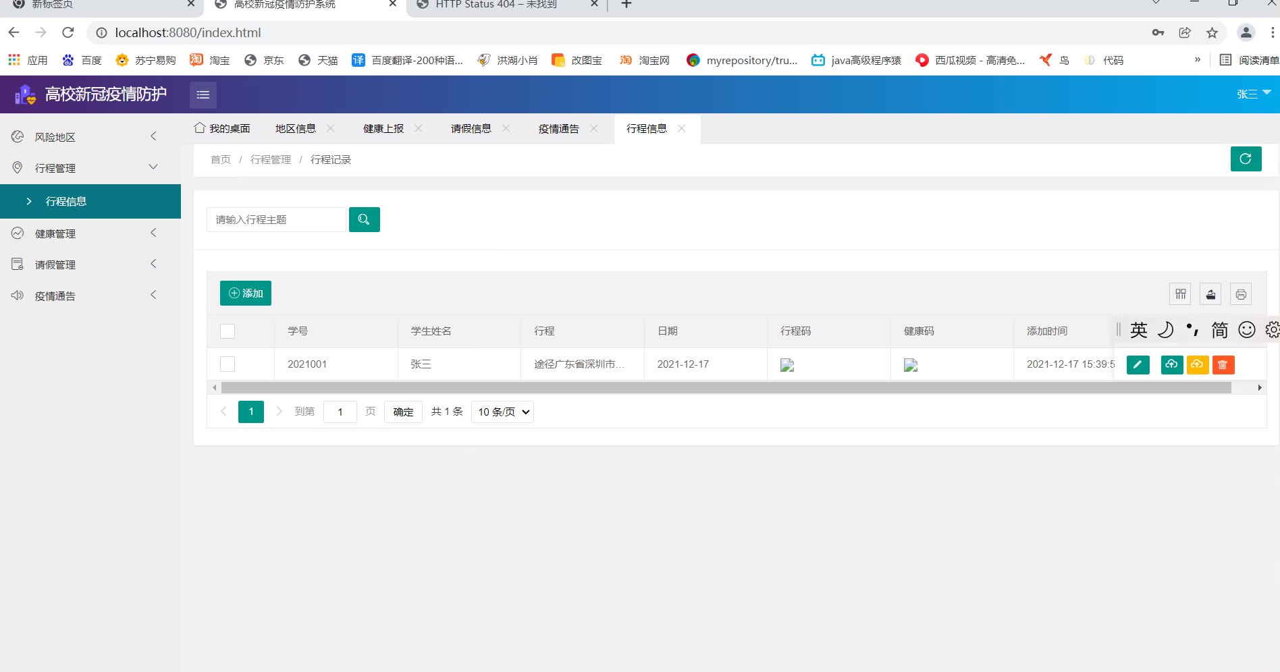1280x672 pixels.
Task: Click the green edit pencil button for row 2021001
Action: point(1138,364)
